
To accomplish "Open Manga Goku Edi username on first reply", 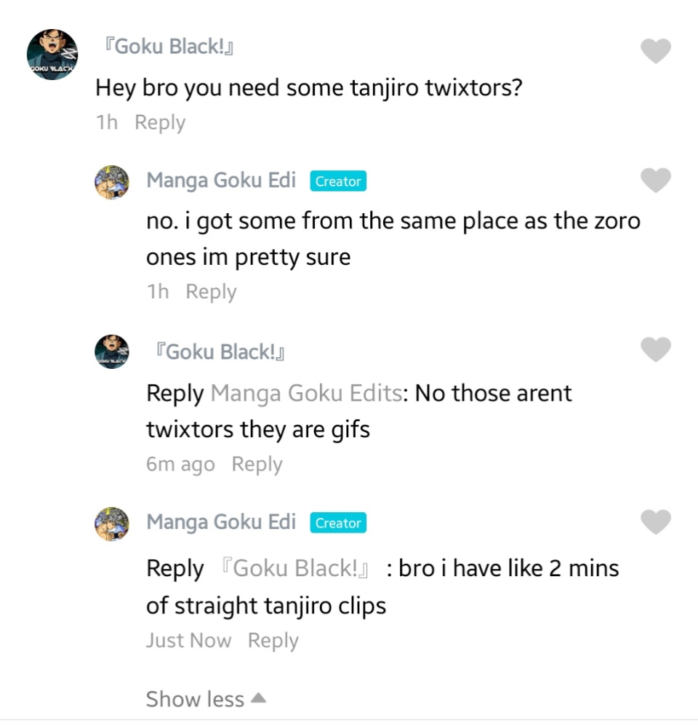I will click(x=221, y=180).
